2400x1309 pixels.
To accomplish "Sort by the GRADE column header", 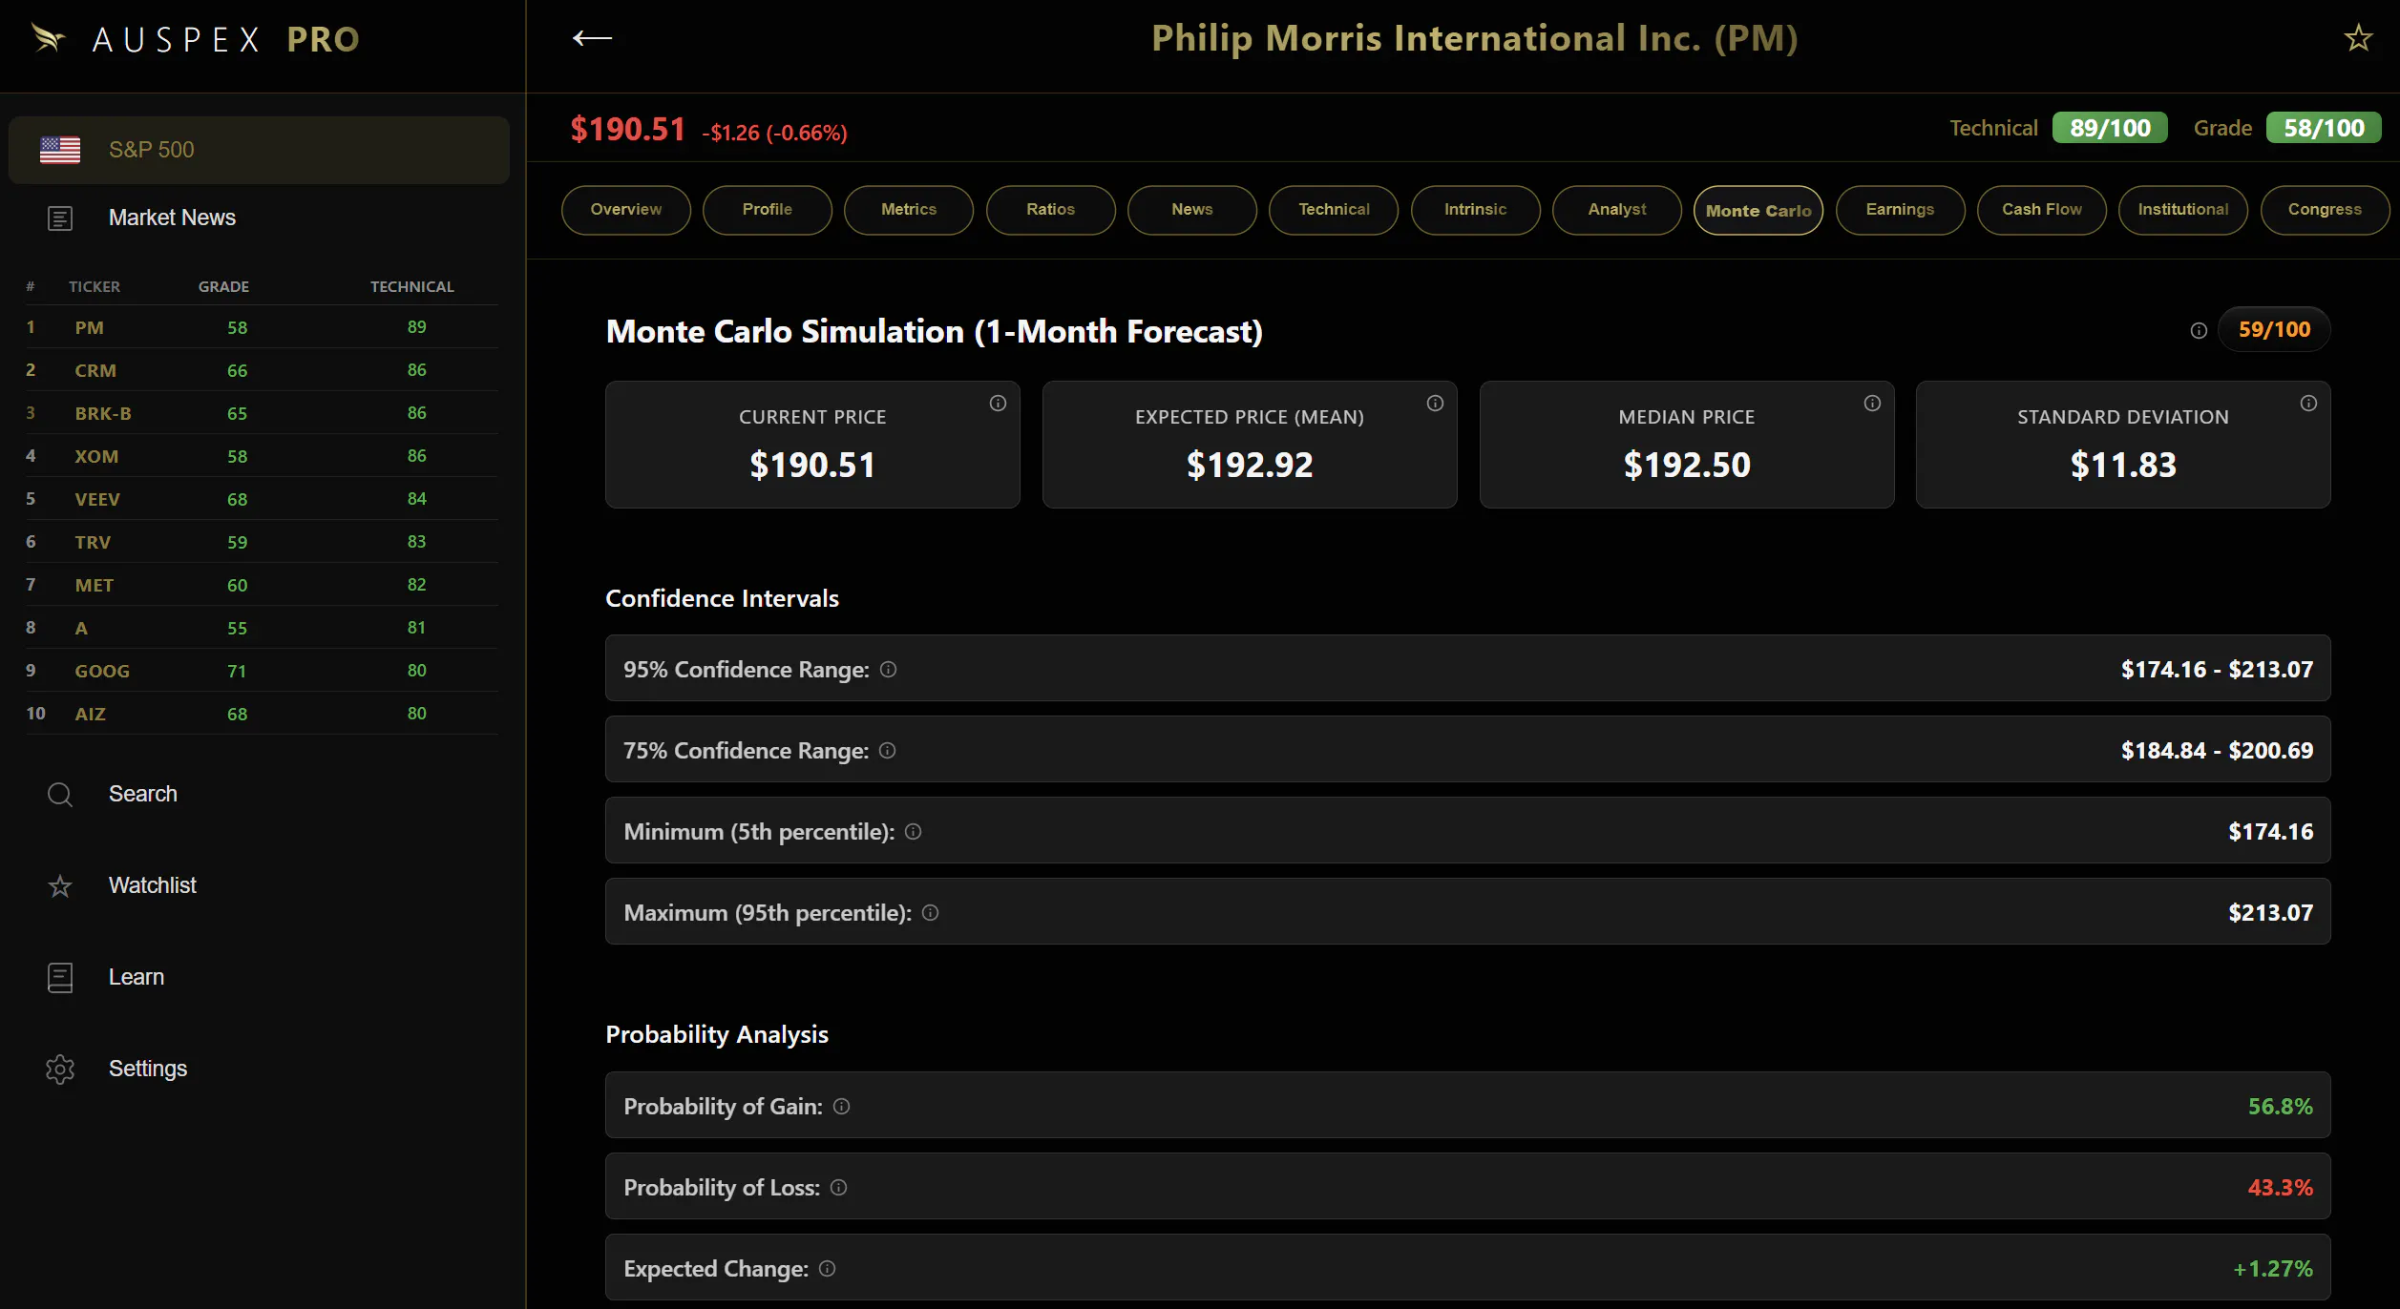I will coord(223,286).
